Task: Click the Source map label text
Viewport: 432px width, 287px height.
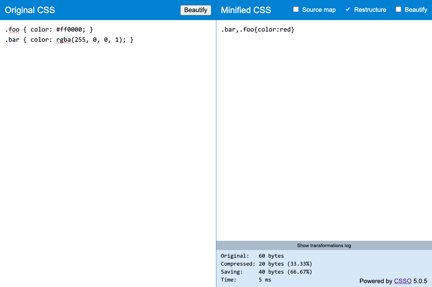Action: 319,10
